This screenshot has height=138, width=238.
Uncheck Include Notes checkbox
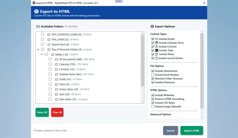[x=153, y=54]
